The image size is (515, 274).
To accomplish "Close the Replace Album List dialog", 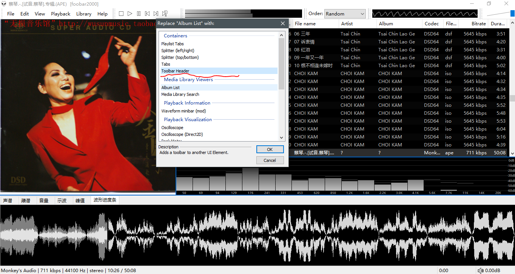I will [x=283, y=23].
